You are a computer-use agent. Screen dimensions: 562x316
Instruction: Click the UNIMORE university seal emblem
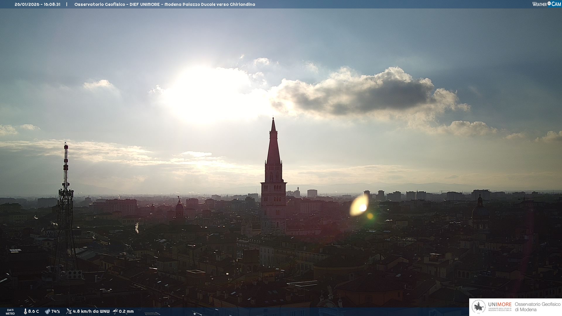click(x=479, y=307)
